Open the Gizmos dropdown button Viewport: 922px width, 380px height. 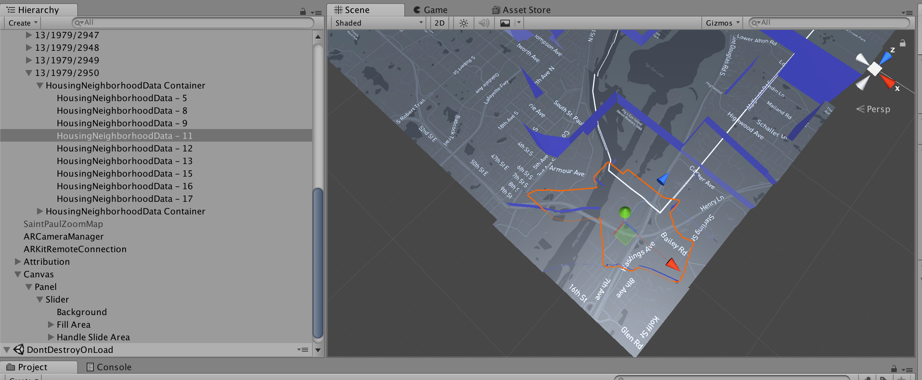click(721, 22)
